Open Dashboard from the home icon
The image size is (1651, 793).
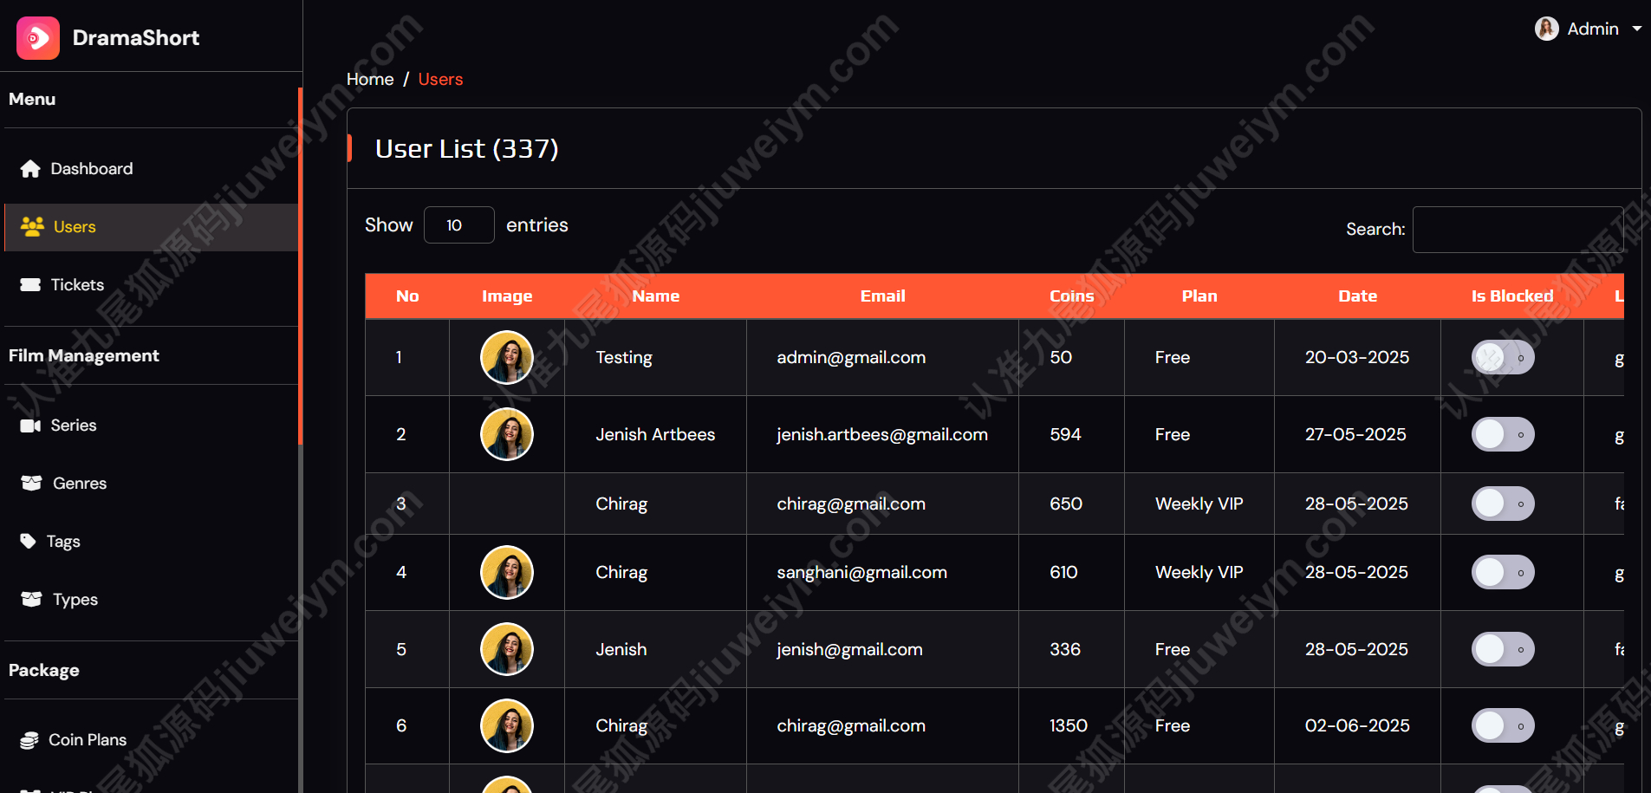point(30,169)
